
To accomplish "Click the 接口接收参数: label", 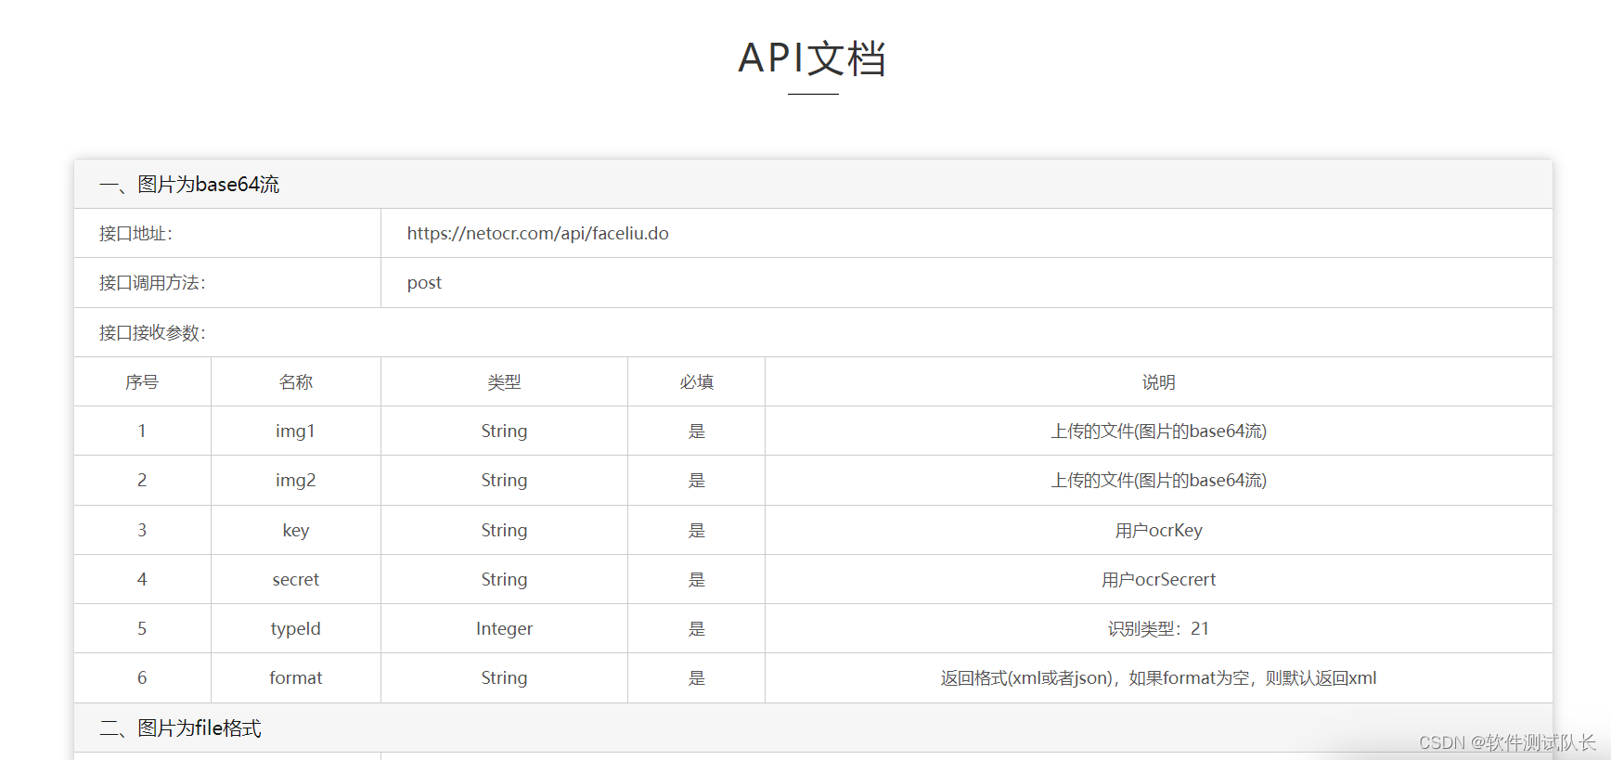I will [152, 332].
